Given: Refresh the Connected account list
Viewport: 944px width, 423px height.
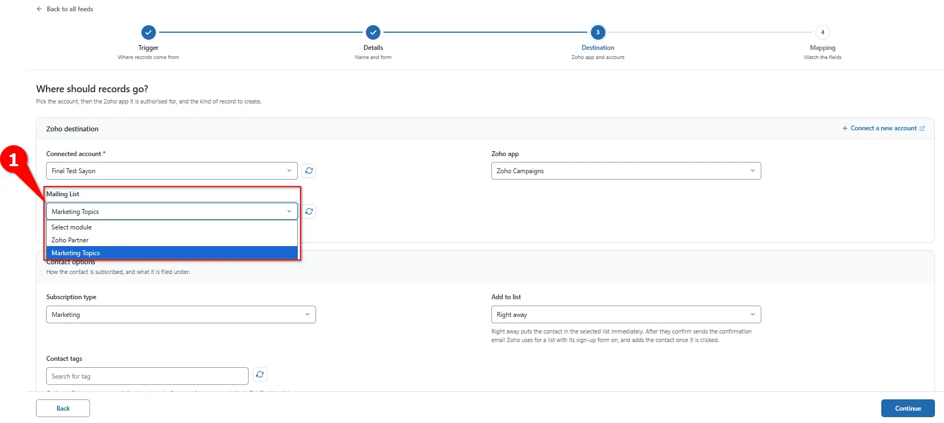Looking at the screenshot, I should click(x=309, y=171).
